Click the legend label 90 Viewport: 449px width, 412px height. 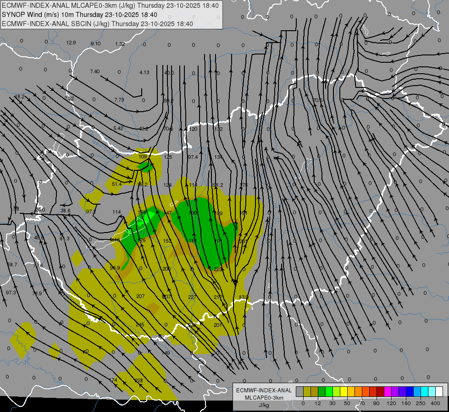[x=376, y=403]
